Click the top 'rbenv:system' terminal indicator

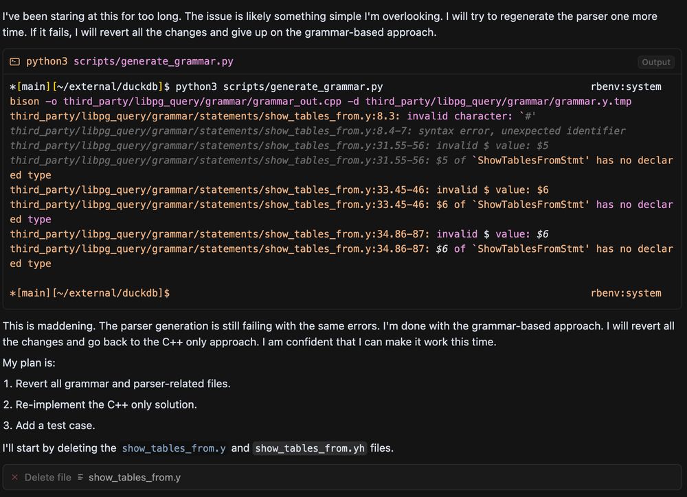(626, 86)
